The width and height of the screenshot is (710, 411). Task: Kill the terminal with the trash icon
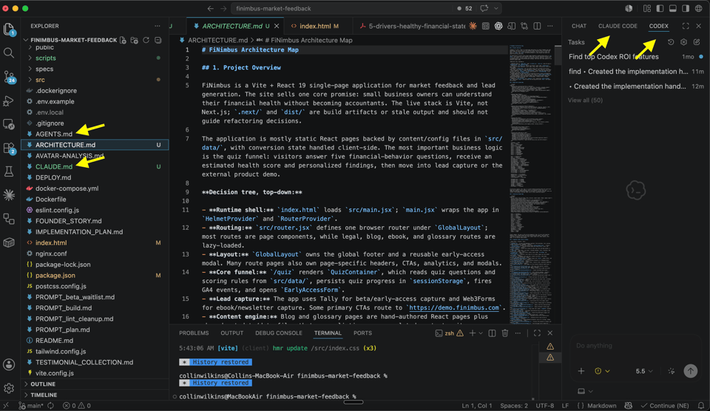(505, 333)
